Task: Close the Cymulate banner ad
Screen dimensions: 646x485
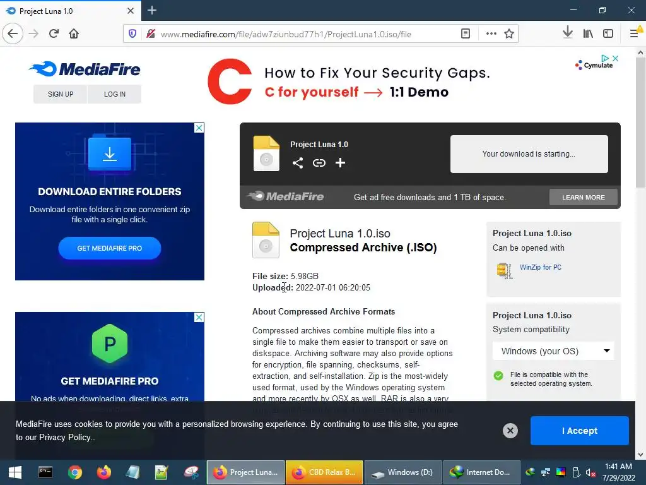Action: coord(615,58)
